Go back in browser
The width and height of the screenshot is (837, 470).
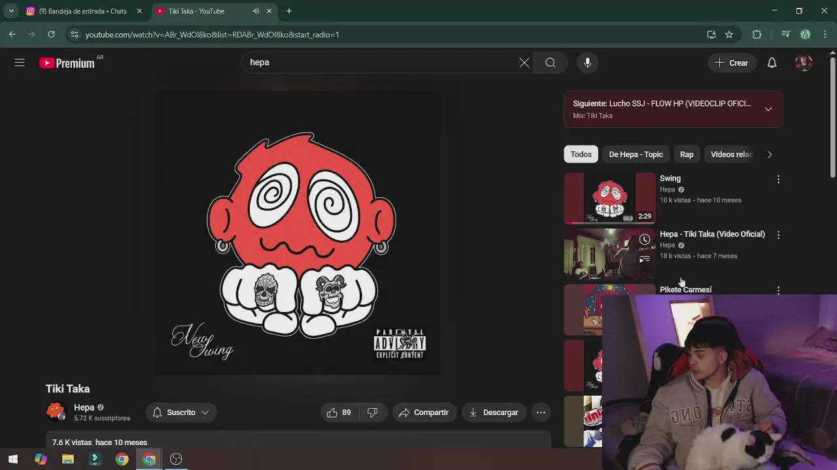(12, 35)
